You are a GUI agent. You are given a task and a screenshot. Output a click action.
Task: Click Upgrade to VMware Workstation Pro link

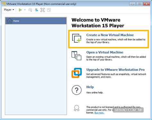[x=115, y=70]
